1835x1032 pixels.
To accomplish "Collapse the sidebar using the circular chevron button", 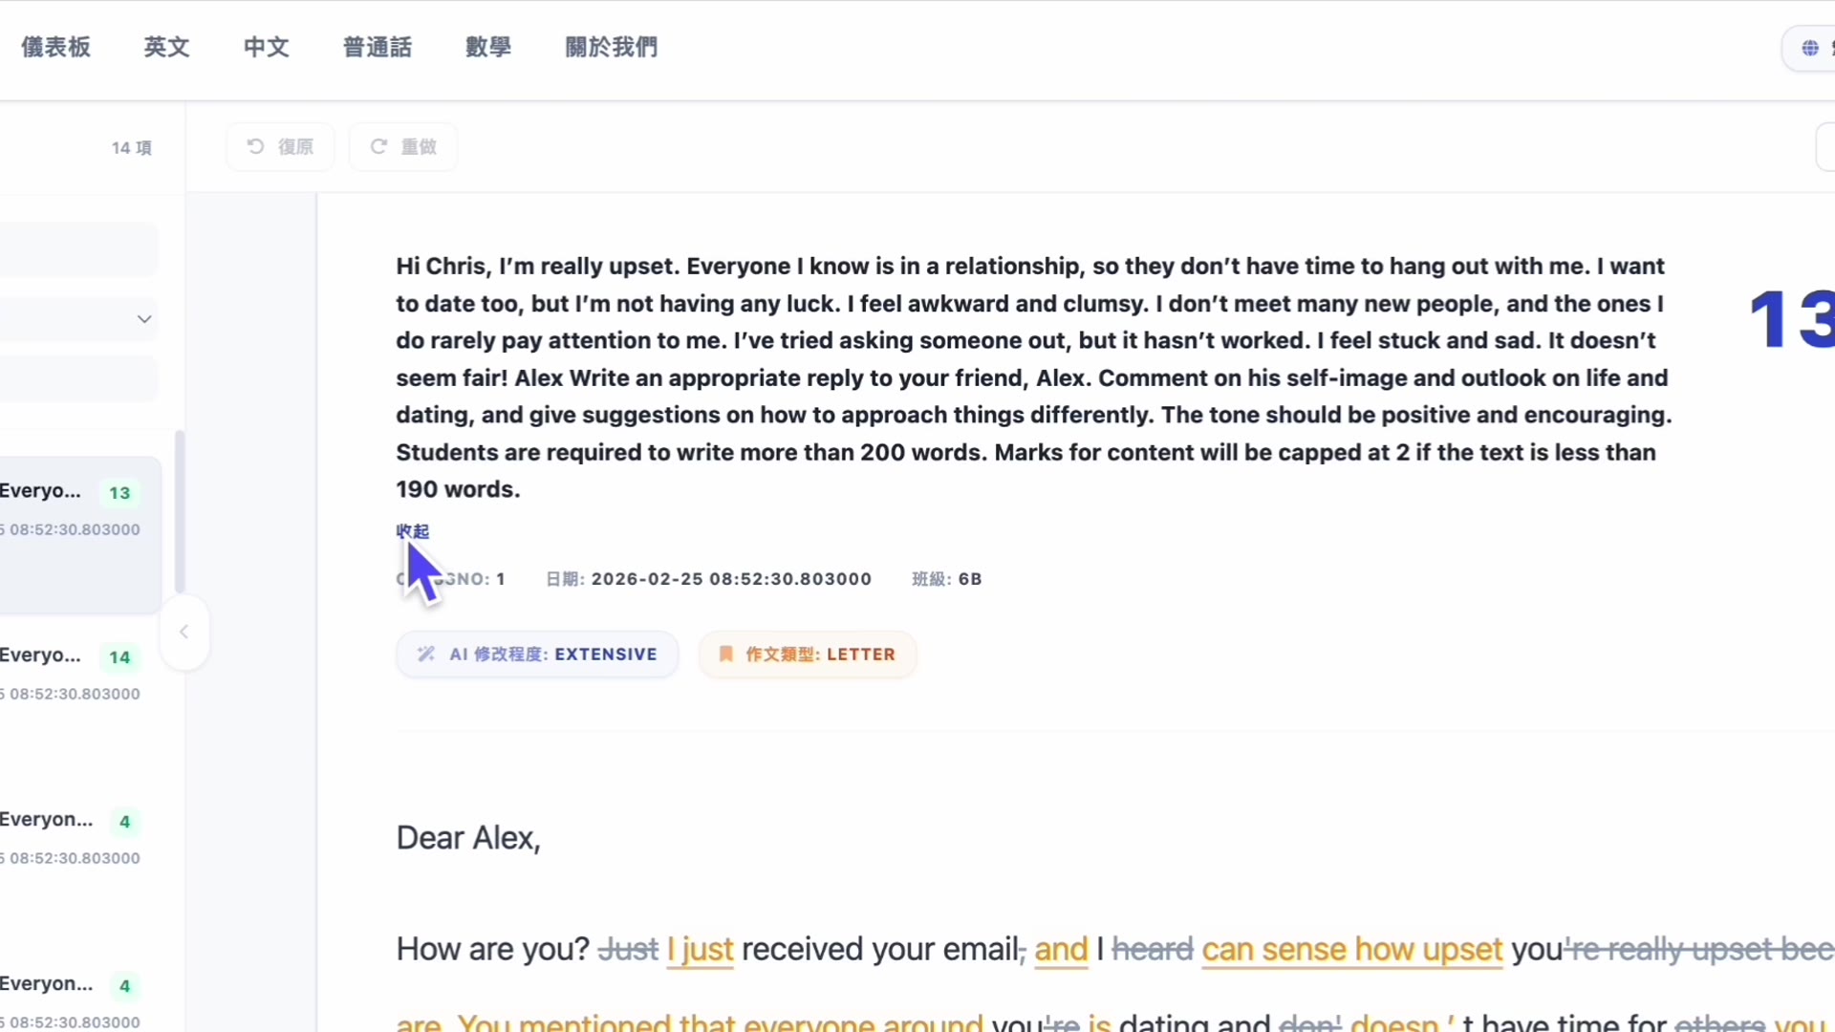I will click(x=183, y=632).
